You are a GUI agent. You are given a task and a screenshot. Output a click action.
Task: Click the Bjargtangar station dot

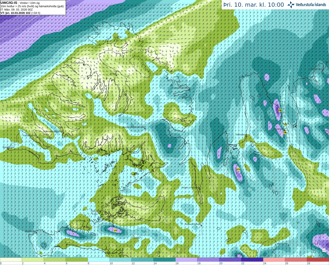click(x=8, y=149)
